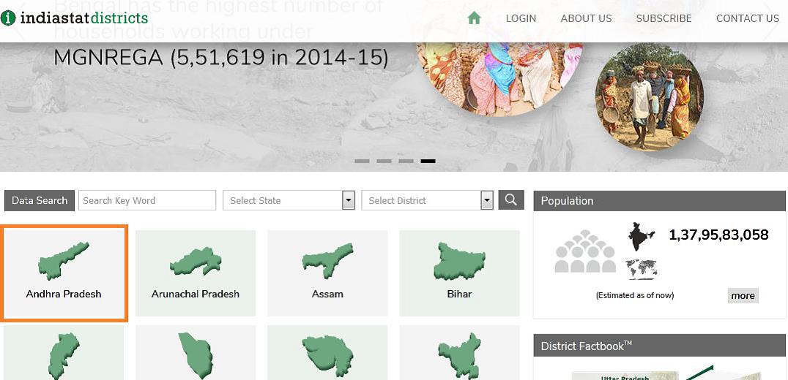788x380 pixels.
Task: Navigate to CONTACT US
Action: pyautogui.click(x=747, y=18)
